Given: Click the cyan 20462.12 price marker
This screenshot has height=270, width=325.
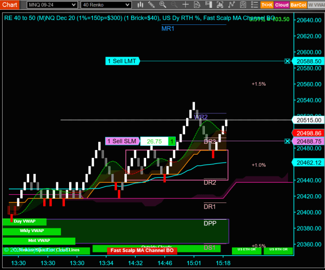Looking at the screenshot, I should click(x=308, y=163).
